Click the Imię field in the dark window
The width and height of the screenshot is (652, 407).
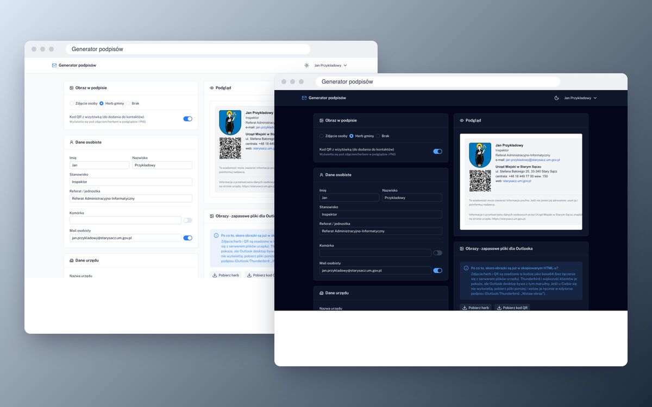(x=349, y=198)
